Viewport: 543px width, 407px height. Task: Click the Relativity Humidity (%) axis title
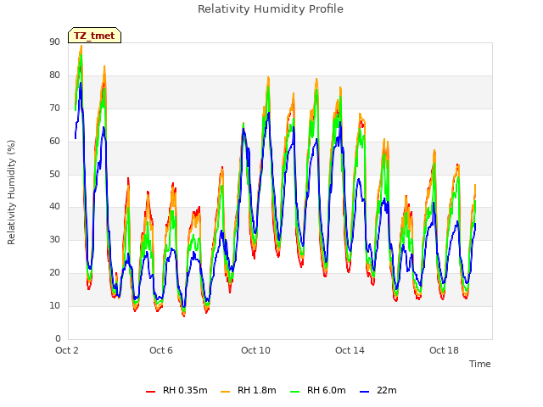click(x=11, y=192)
